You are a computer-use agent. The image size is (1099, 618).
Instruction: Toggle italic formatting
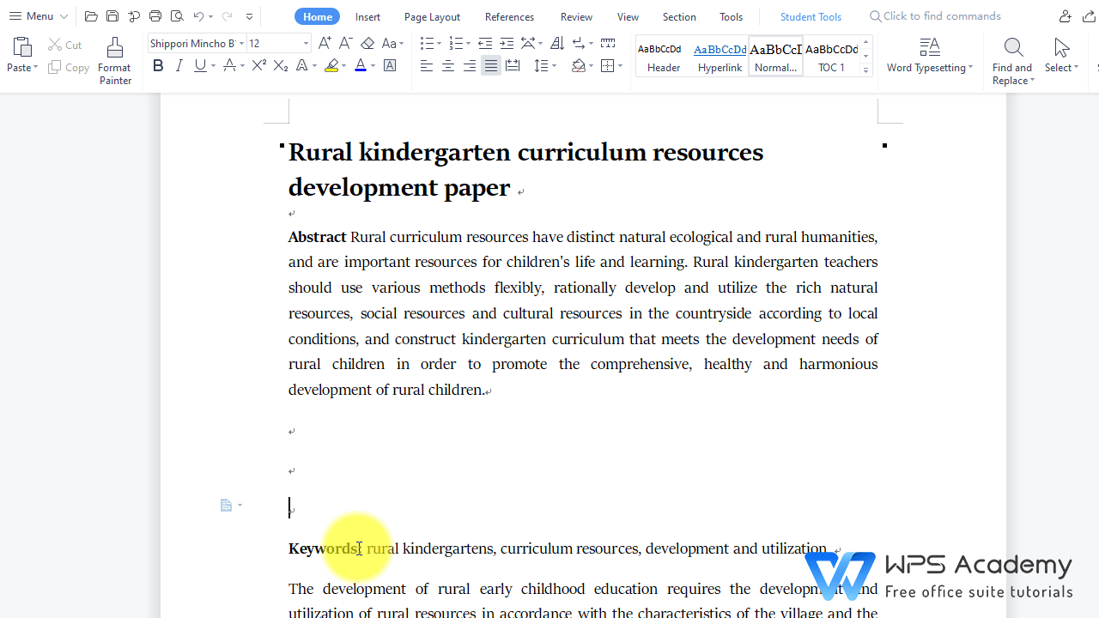click(x=179, y=66)
